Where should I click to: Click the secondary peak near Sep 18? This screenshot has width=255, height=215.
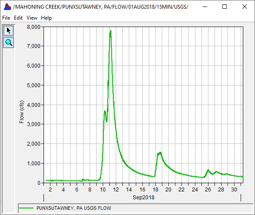coord(160,153)
